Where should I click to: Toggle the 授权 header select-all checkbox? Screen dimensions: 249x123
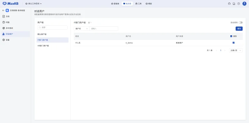(x=231, y=36)
